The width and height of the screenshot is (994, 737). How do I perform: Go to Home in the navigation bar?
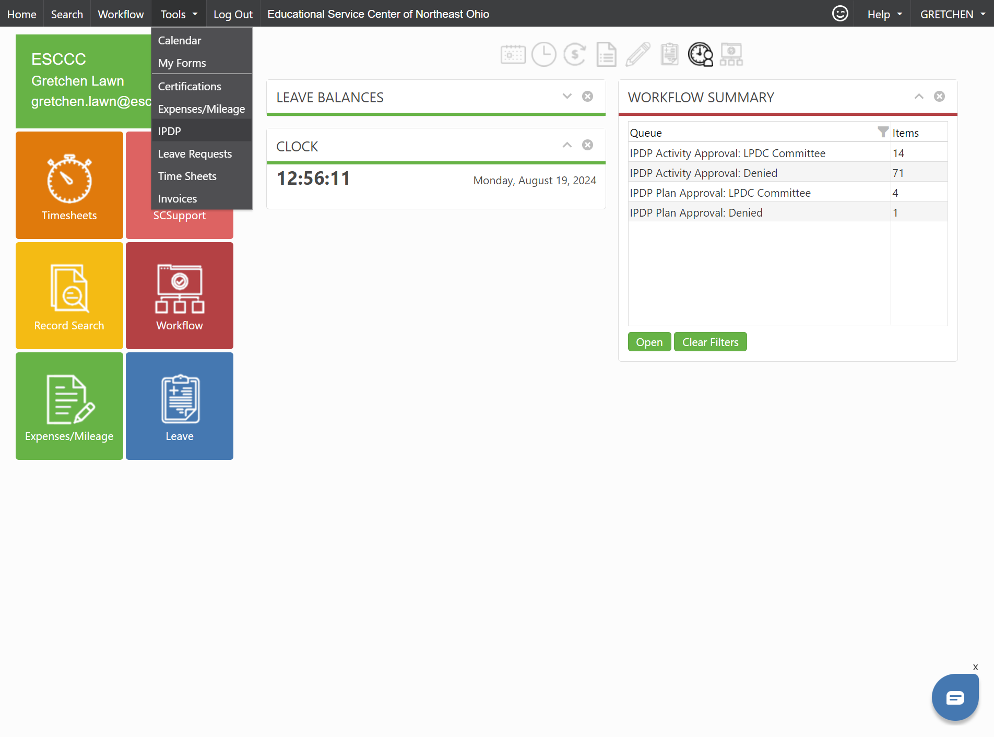click(x=22, y=14)
